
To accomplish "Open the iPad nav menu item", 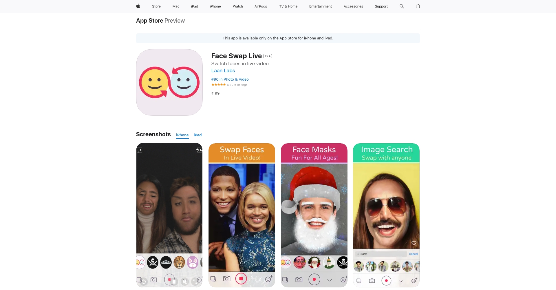I will click(195, 6).
